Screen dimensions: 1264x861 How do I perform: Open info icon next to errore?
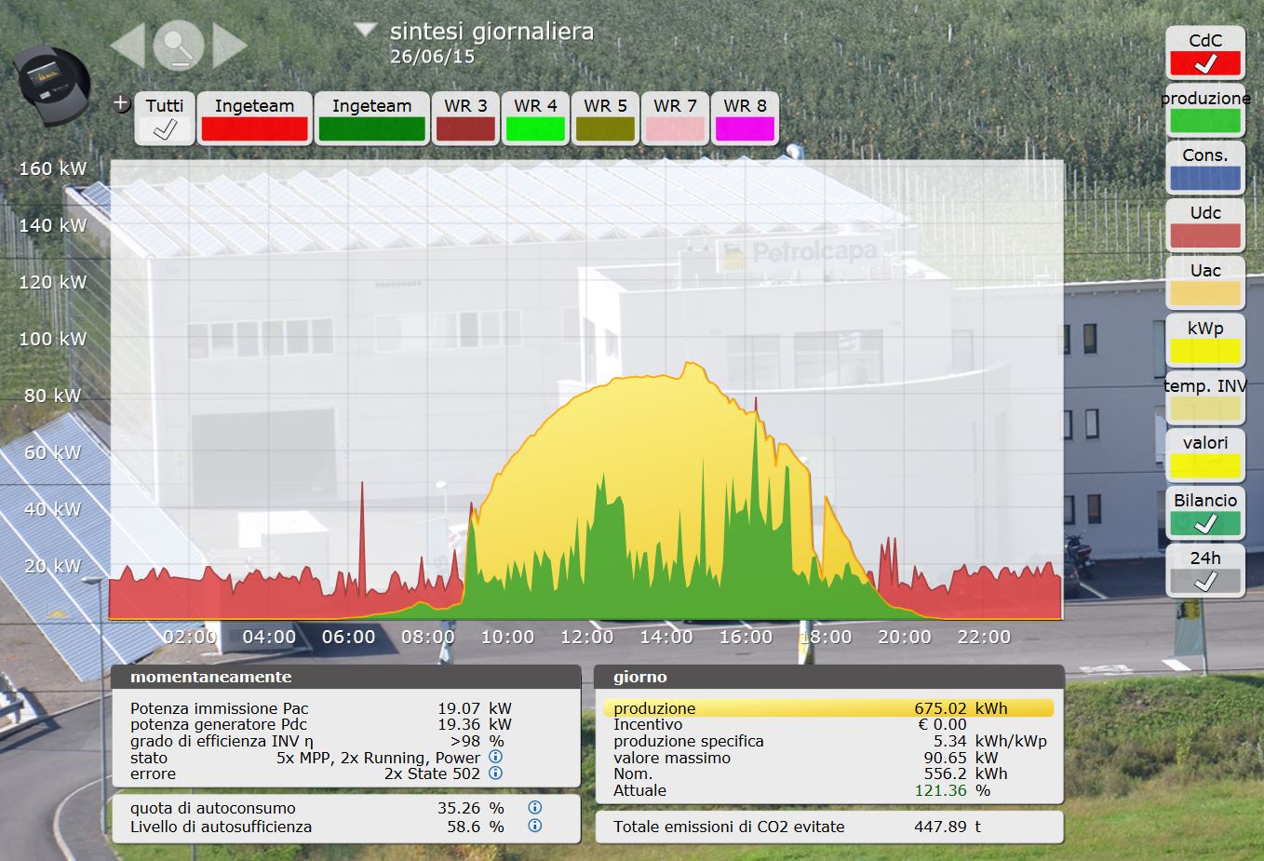[496, 774]
